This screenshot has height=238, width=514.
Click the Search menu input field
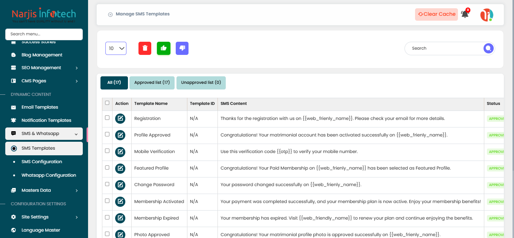coord(44,34)
